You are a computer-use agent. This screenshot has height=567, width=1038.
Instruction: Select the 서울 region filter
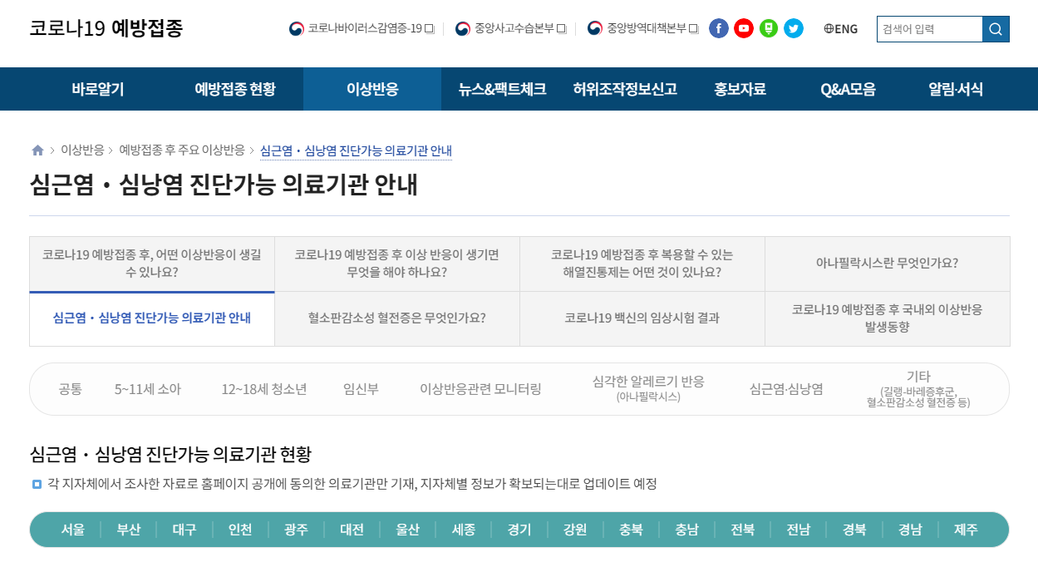(71, 529)
